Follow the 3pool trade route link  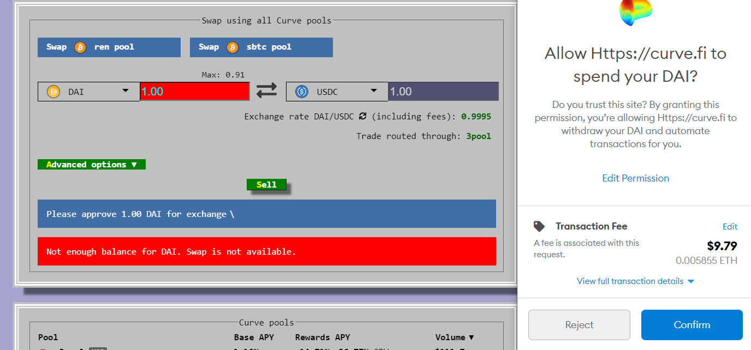coord(479,136)
